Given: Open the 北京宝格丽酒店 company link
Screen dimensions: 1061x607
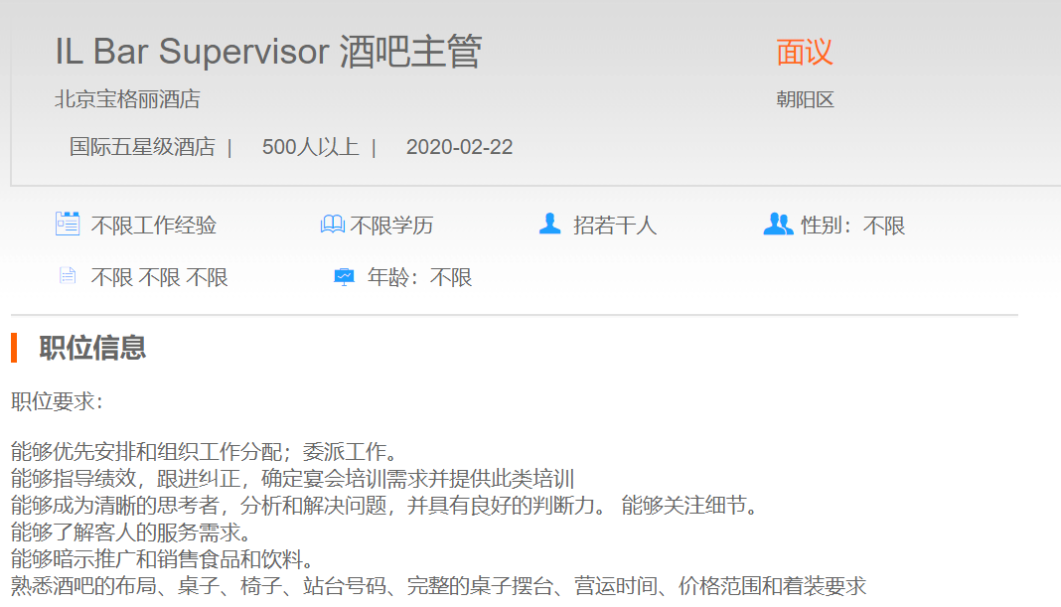Looking at the screenshot, I should [x=127, y=99].
